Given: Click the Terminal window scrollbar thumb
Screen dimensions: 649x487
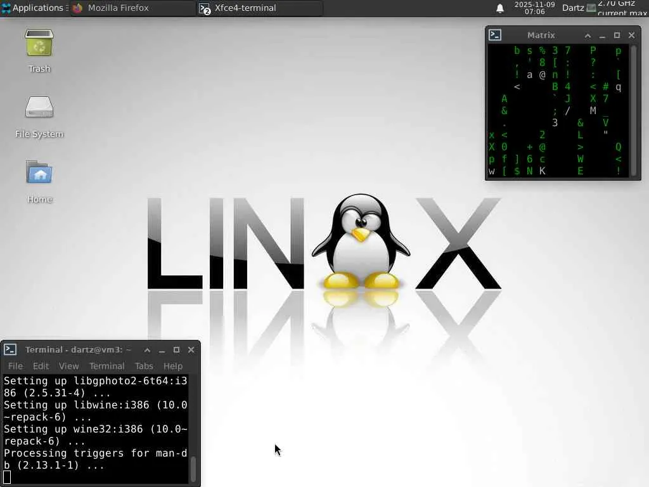Looking at the screenshot, I should pos(193,469).
